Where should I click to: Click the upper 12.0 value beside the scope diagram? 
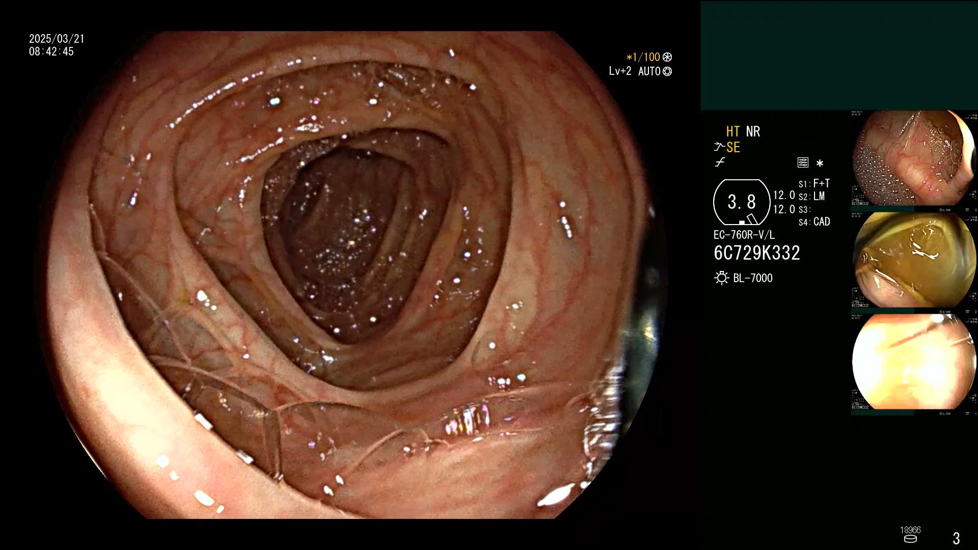(x=783, y=196)
